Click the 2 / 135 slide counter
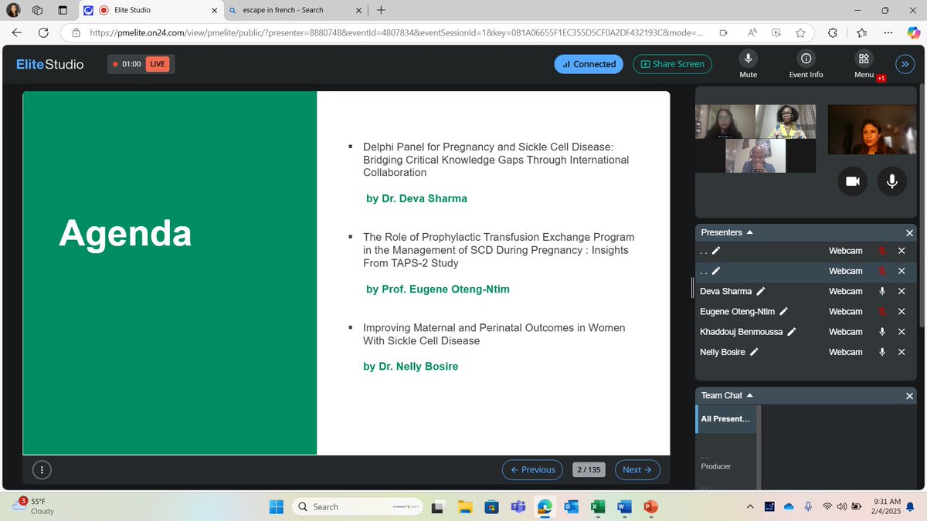The width and height of the screenshot is (927, 521). click(589, 469)
